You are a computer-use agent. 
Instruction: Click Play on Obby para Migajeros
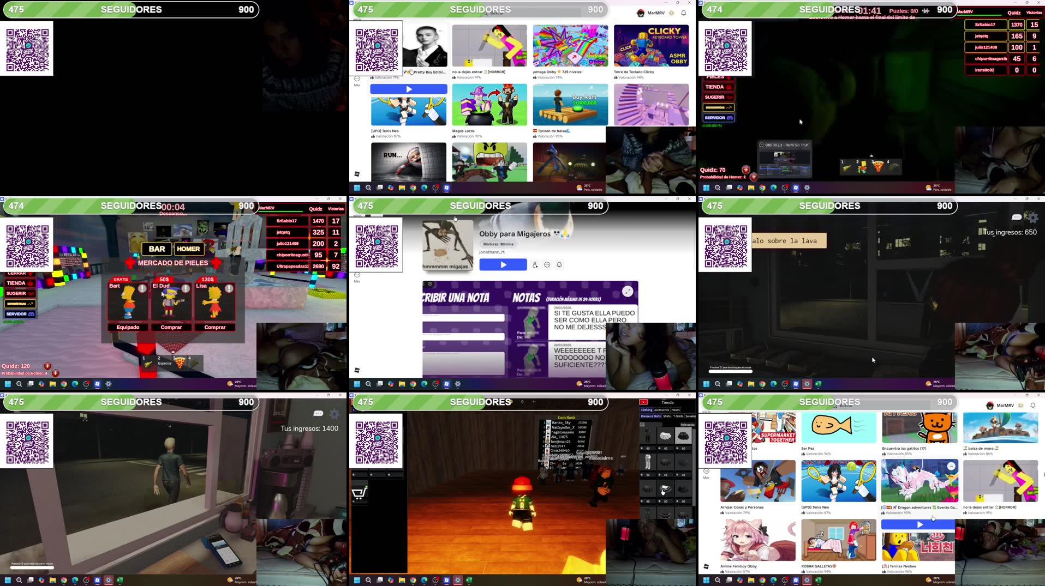coord(503,264)
